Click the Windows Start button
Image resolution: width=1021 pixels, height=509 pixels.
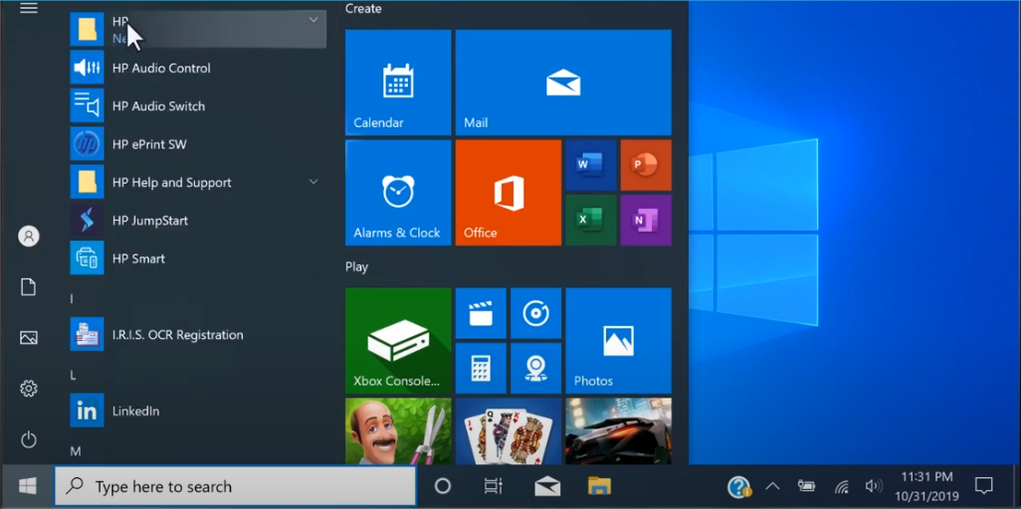pyautogui.click(x=27, y=486)
